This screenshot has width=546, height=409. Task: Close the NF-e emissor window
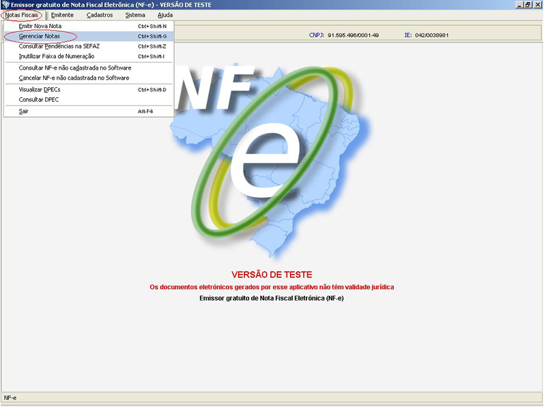click(538, 5)
